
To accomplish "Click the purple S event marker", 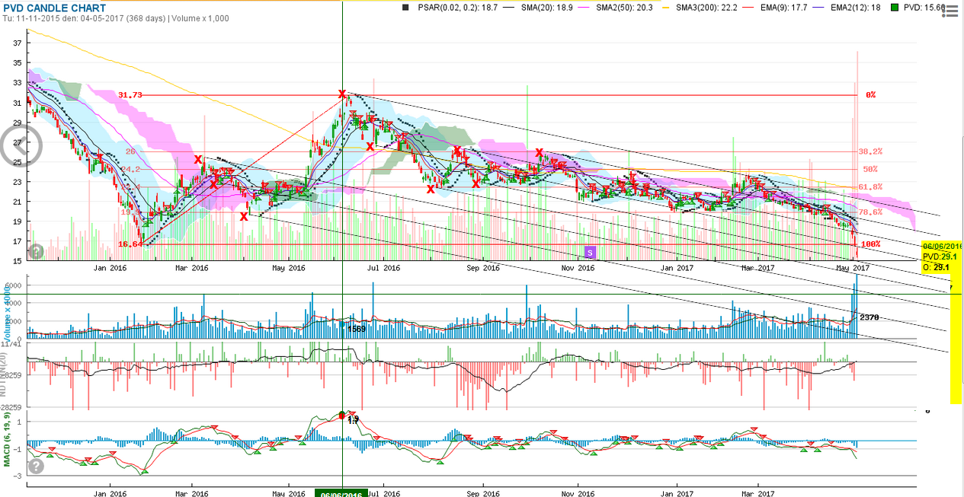I will (x=589, y=251).
